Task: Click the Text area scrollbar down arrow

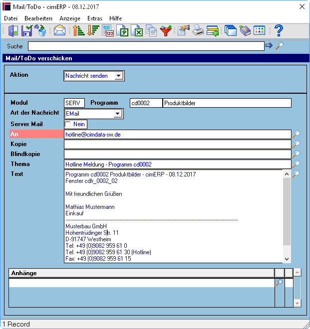Action: click(x=287, y=259)
